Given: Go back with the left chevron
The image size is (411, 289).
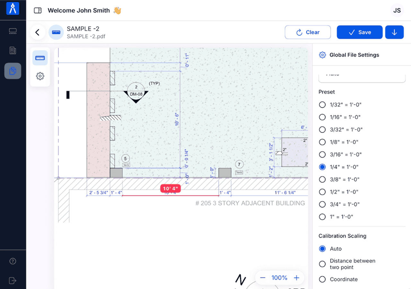Looking at the screenshot, I should pos(38,32).
